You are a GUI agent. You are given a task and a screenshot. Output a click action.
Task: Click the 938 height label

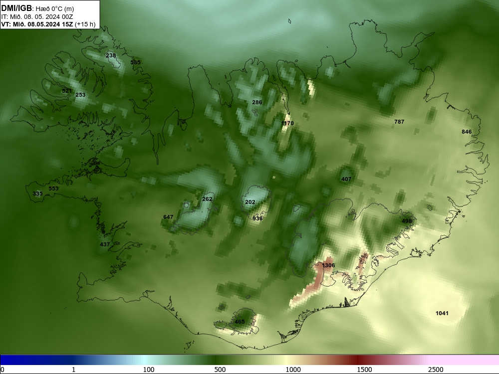point(258,218)
